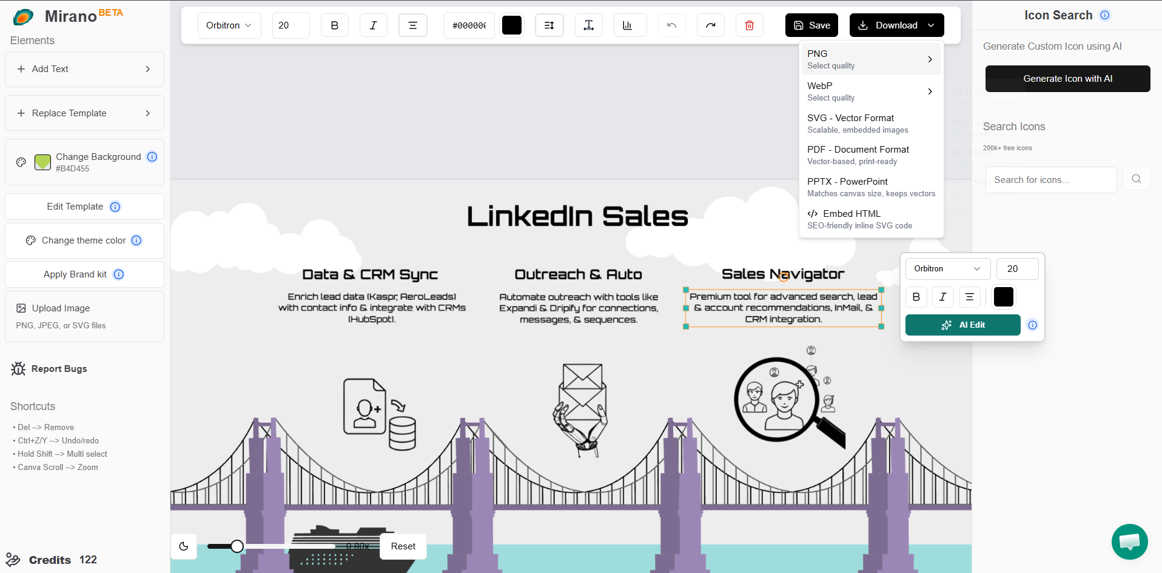The height and width of the screenshot is (573, 1162).
Task: Expand the Replace Template section
Action: 84,113
